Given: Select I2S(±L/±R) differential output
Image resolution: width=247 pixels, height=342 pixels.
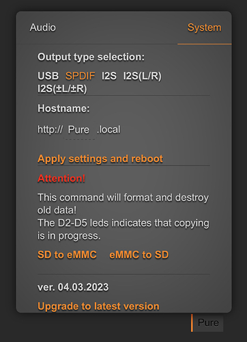Looking at the screenshot, I should pos(62,89).
